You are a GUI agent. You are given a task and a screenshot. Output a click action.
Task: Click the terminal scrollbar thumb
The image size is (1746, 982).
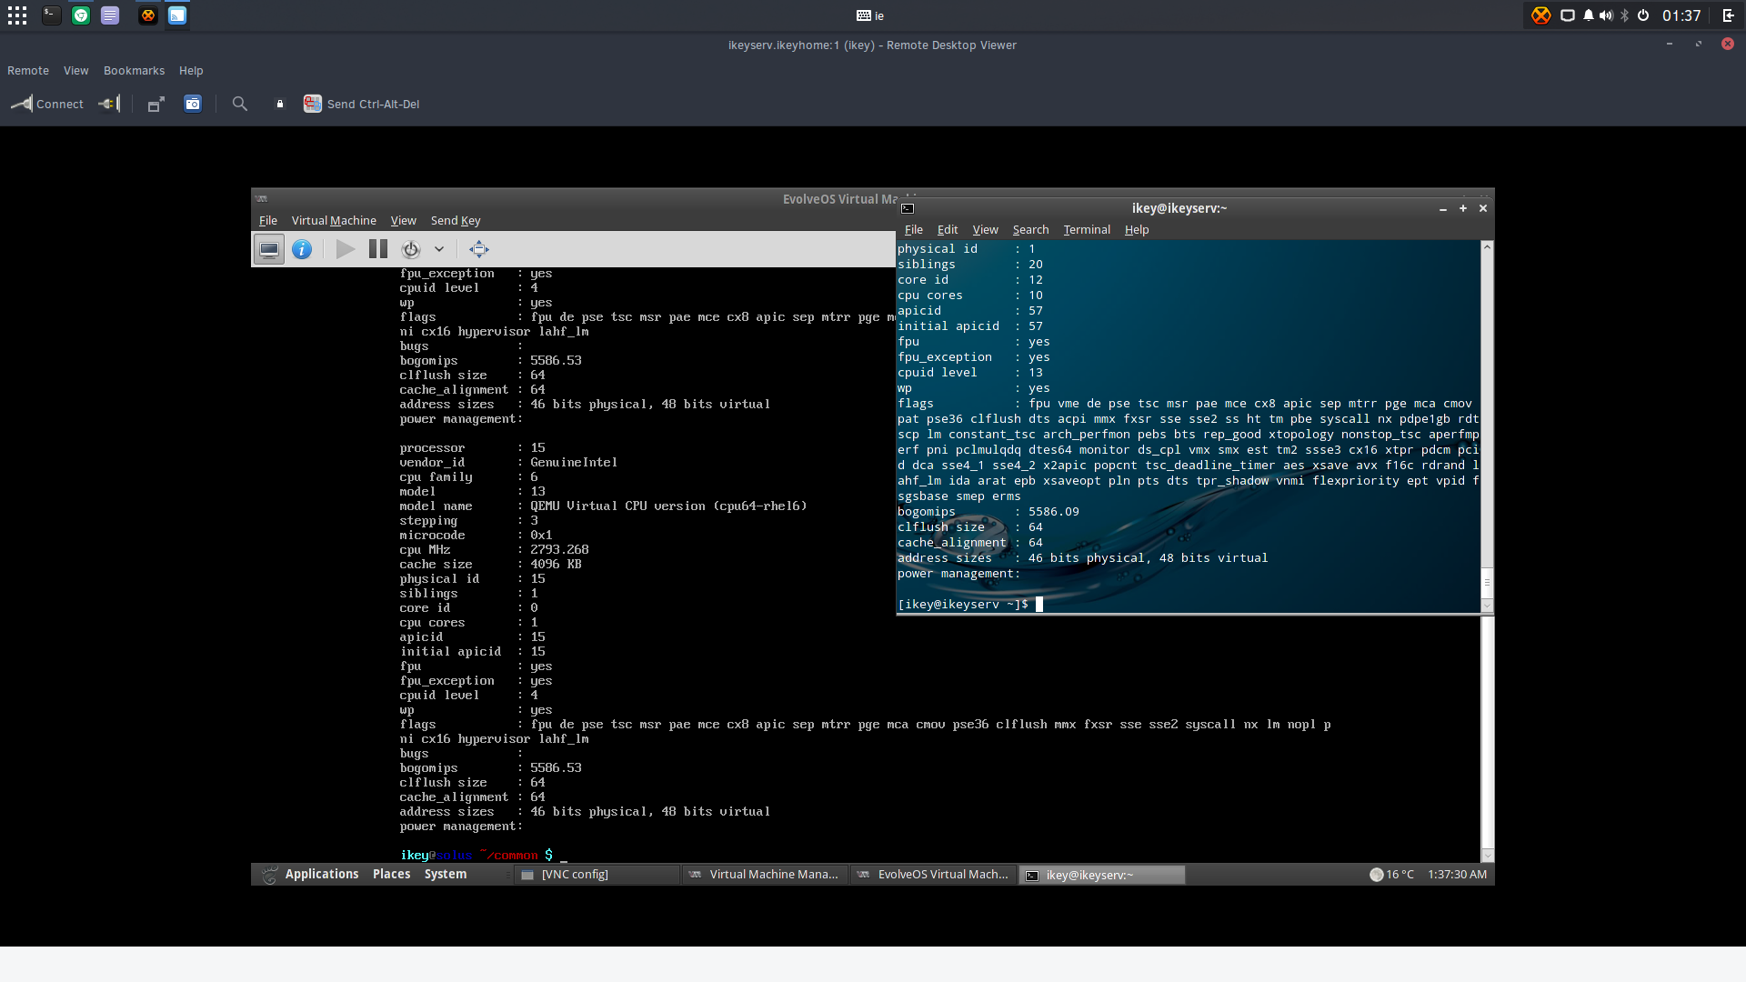pyautogui.click(x=1487, y=582)
